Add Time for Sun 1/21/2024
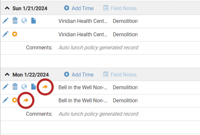 [79, 8]
